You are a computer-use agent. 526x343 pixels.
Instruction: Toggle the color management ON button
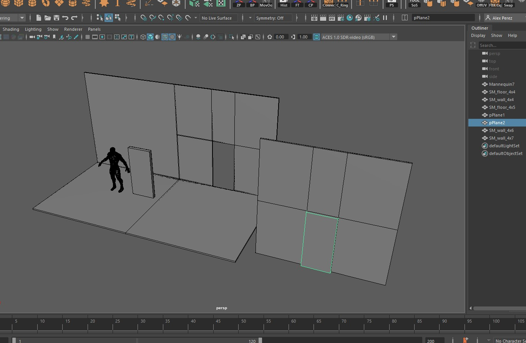[316, 37]
